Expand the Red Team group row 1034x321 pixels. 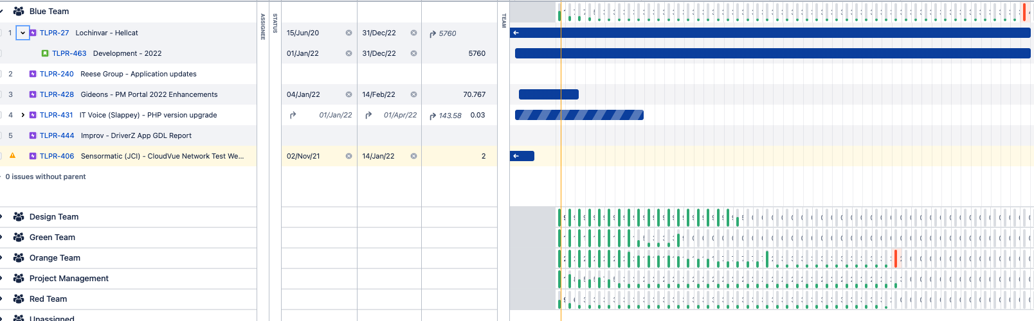click(x=2, y=299)
